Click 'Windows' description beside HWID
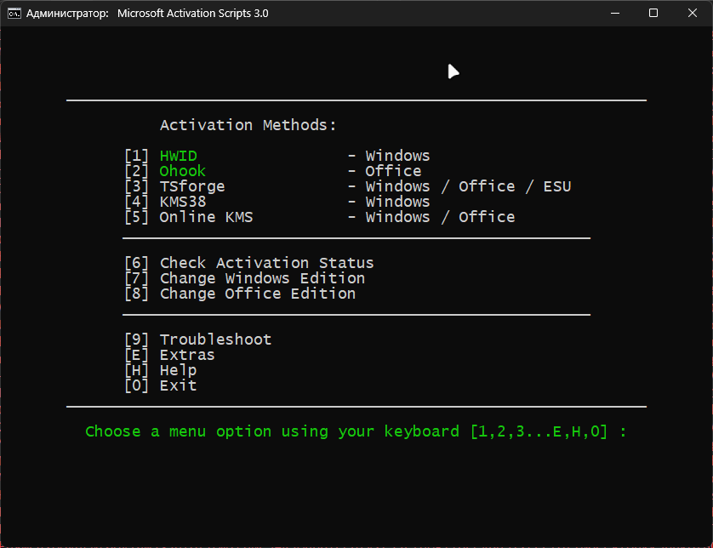713x548 pixels. pos(398,156)
